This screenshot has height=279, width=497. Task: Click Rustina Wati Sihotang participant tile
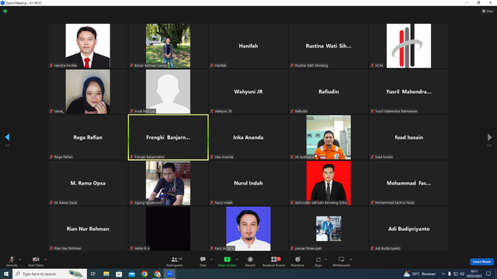tap(328, 46)
